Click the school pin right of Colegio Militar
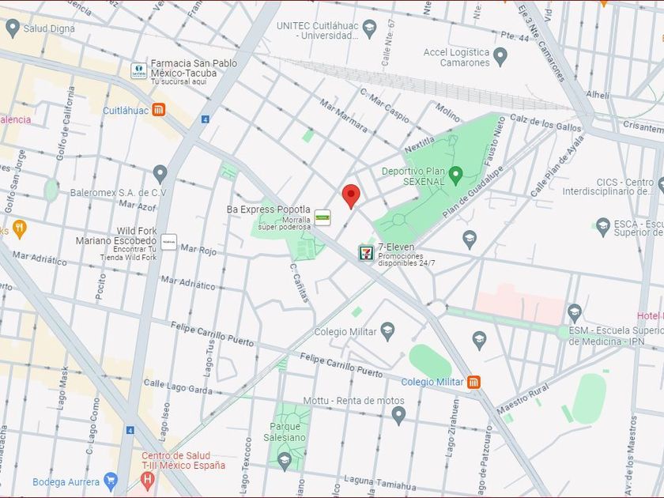The height and width of the screenshot is (498, 664). pyautogui.click(x=479, y=341)
